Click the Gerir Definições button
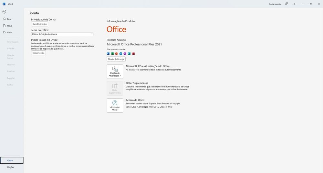Viewport: 323px width, 173px height. [39, 24]
